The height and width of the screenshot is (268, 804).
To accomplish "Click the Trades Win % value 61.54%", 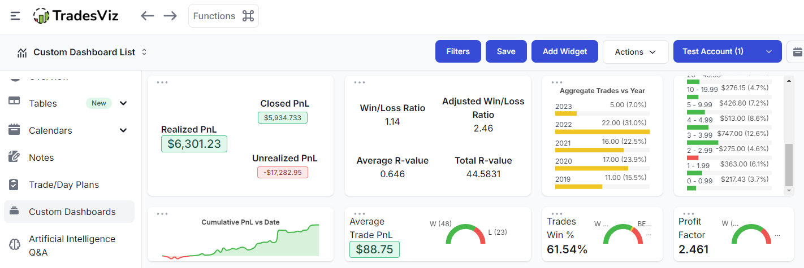I will coord(567,249).
